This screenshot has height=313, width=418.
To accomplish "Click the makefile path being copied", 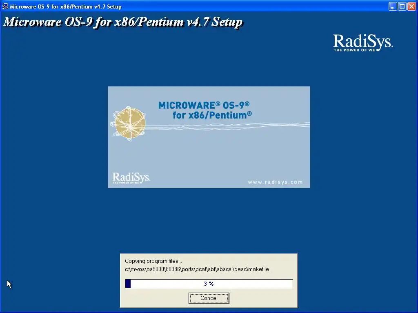I will [x=197, y=269].
